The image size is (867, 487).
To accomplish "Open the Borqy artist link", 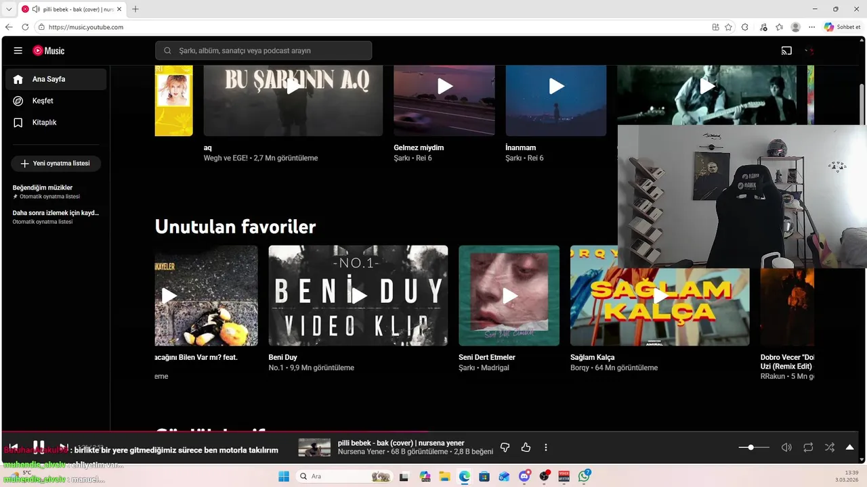I will [x=580, y=368].
